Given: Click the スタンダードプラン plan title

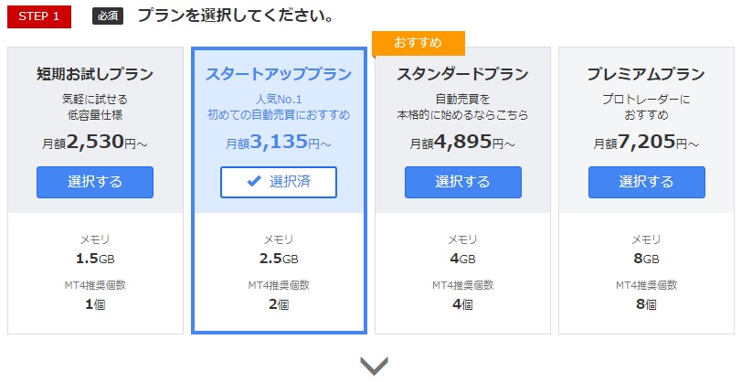Looking at the screenshot, I should [462, 74].
